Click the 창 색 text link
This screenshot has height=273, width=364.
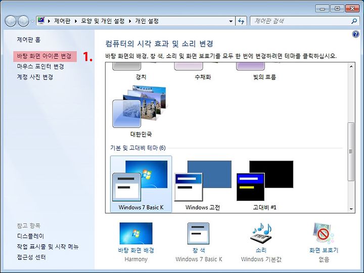[199, 250]
